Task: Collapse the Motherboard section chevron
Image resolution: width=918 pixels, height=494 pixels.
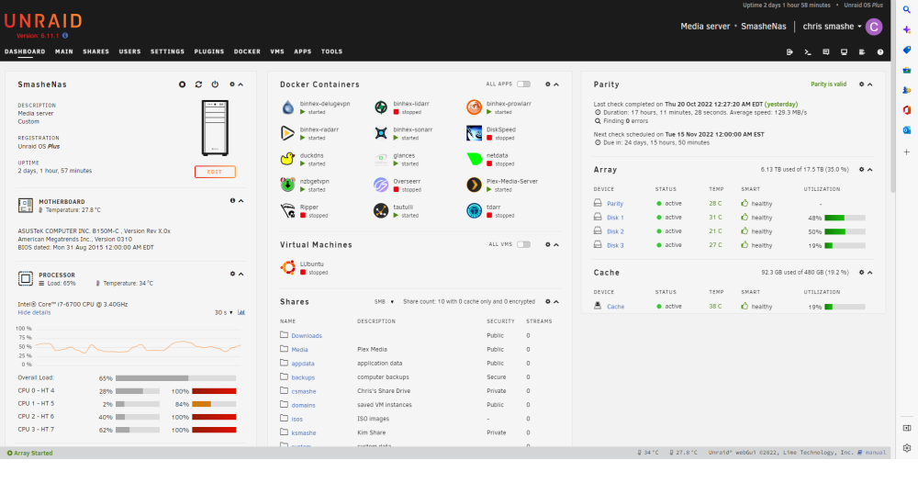Action: pos(241,201)
